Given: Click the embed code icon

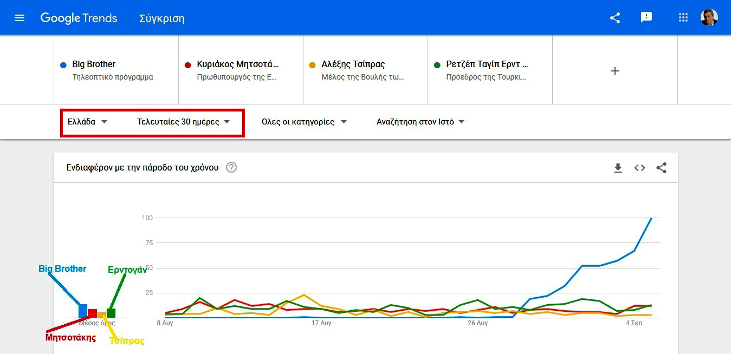Looking at the screenshot, I should [640, 168].
